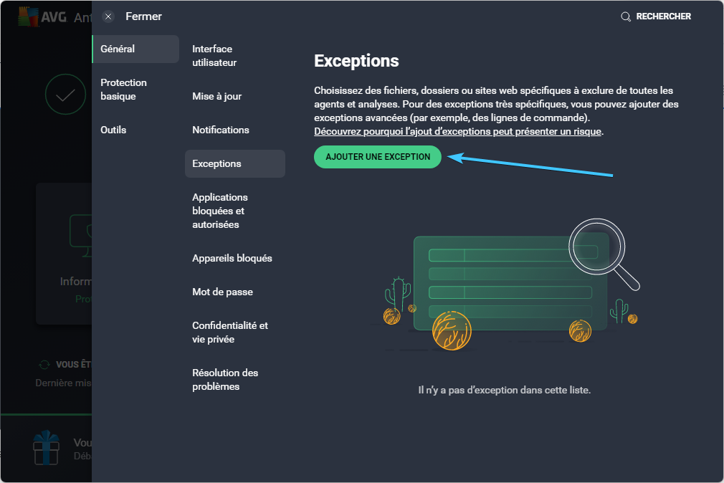Click the green checkmark status circle
This screenshot has height=483, width=724.
click(65, 95)
